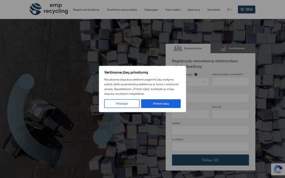Switch to the Juridiniams tab
Viewport: 285px width, 178px height.
(x=233, y=49)
